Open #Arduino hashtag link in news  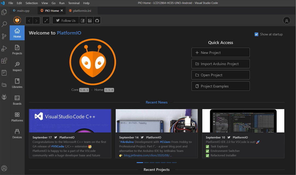coord(127,142)
